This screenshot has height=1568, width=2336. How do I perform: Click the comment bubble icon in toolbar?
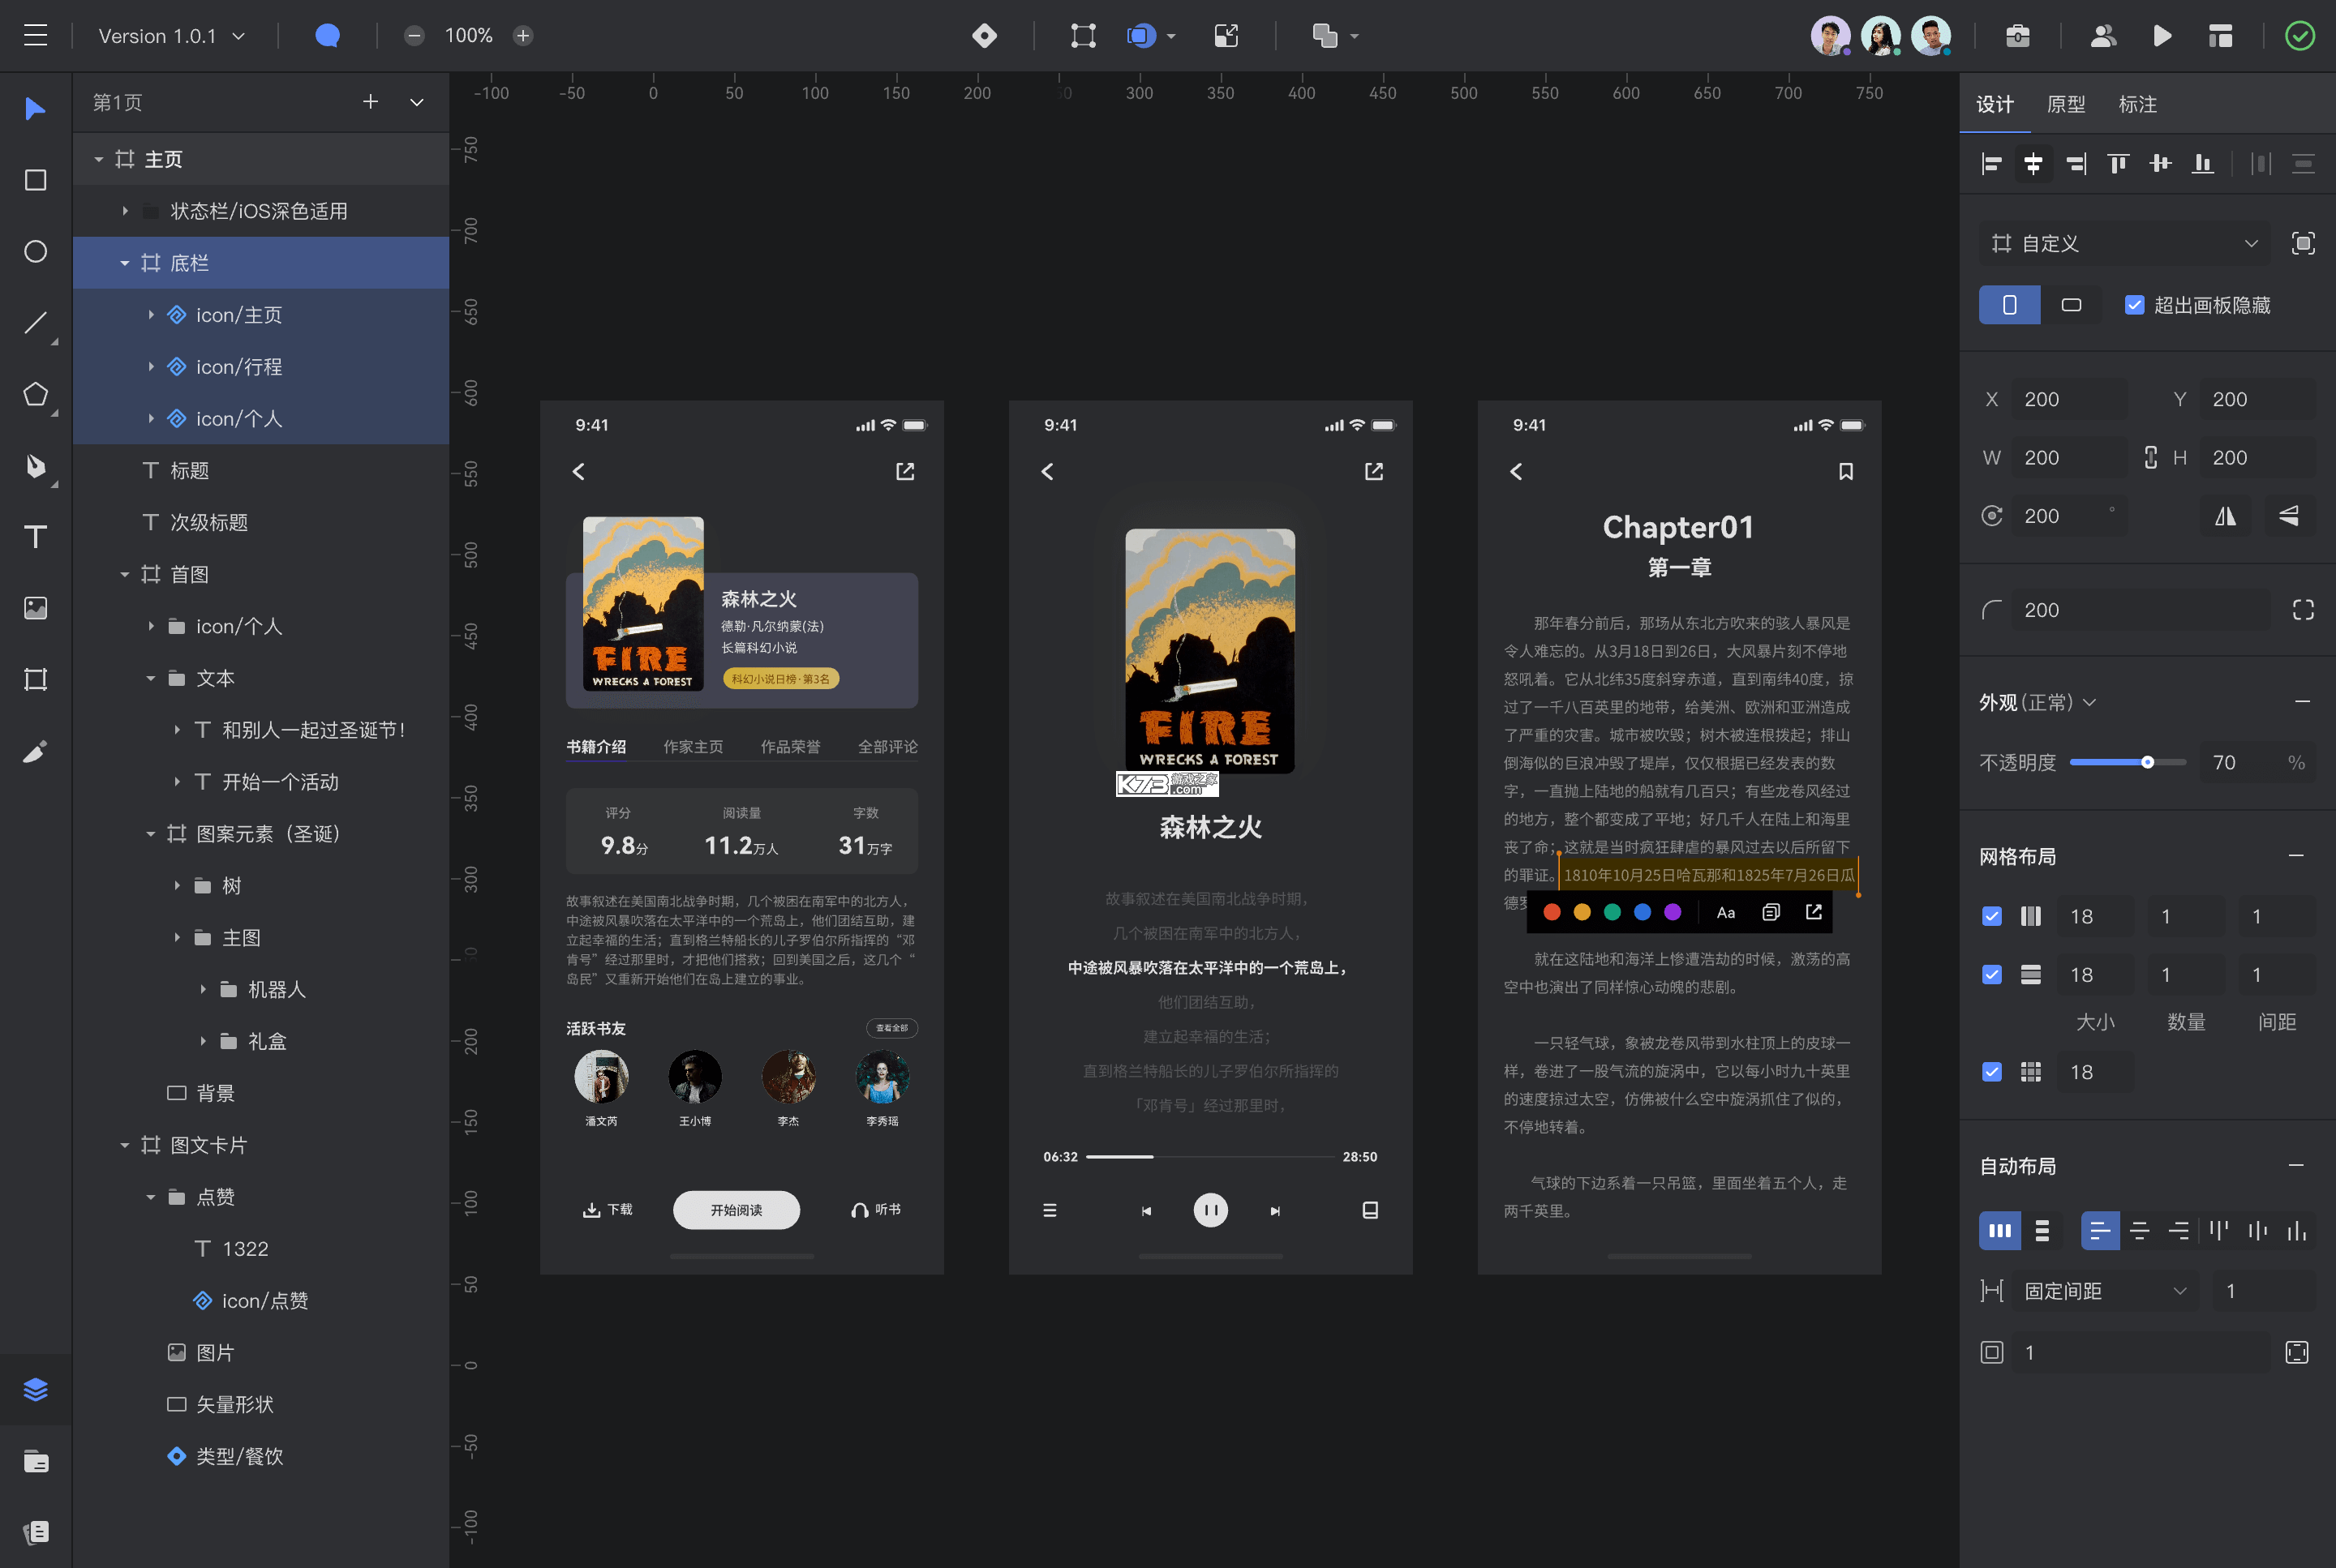[x=327, y=36]
